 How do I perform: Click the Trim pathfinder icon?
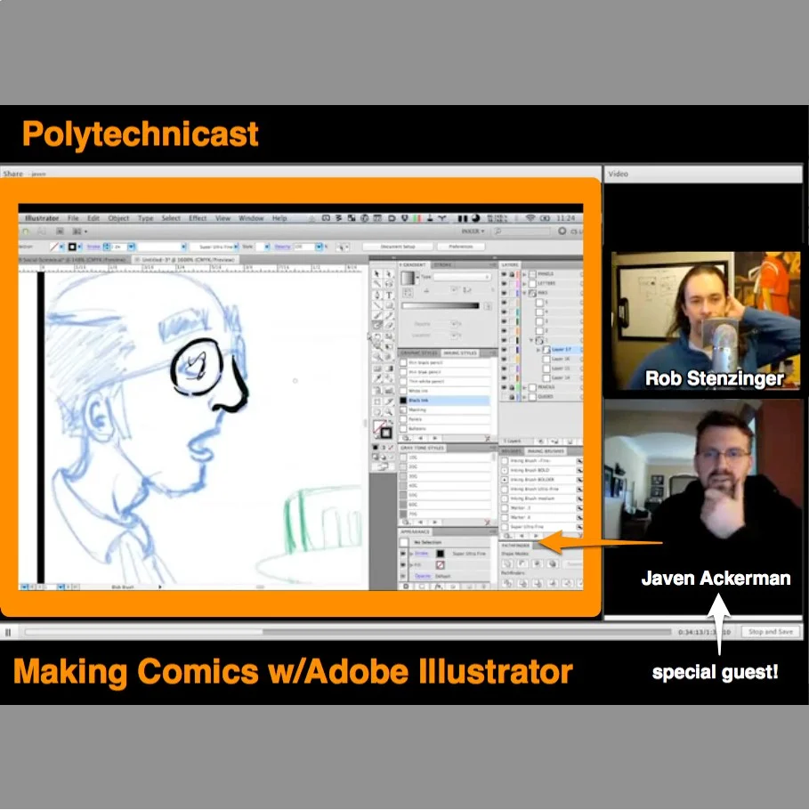[x=522, y=583]
